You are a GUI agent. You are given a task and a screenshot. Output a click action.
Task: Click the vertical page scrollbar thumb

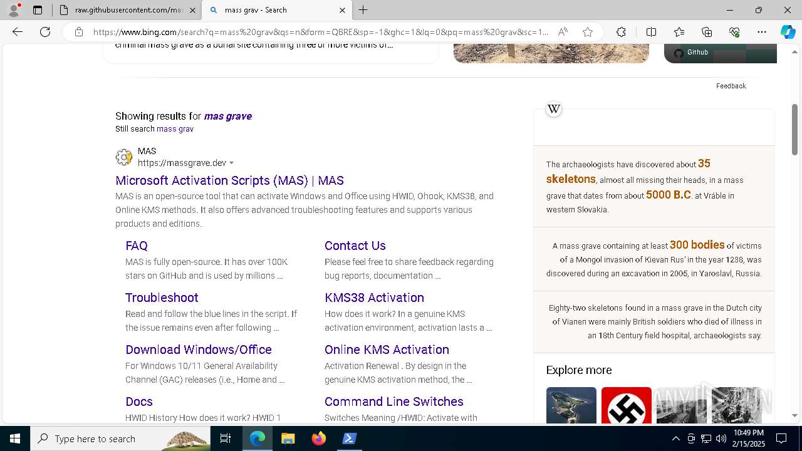click(795, 130)
